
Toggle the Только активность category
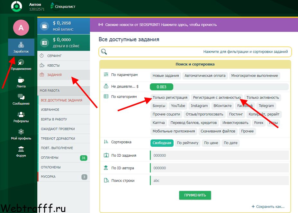[263, 97]
